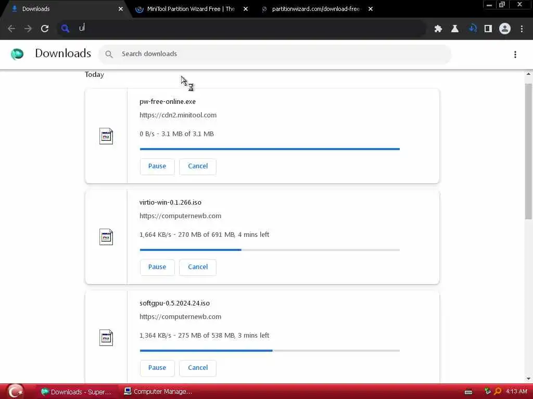Click the virtio-win download progress bar
Image resolution: width=533 pixels, height=399 pixels.
pyautogui.click(x=270, y=250)
